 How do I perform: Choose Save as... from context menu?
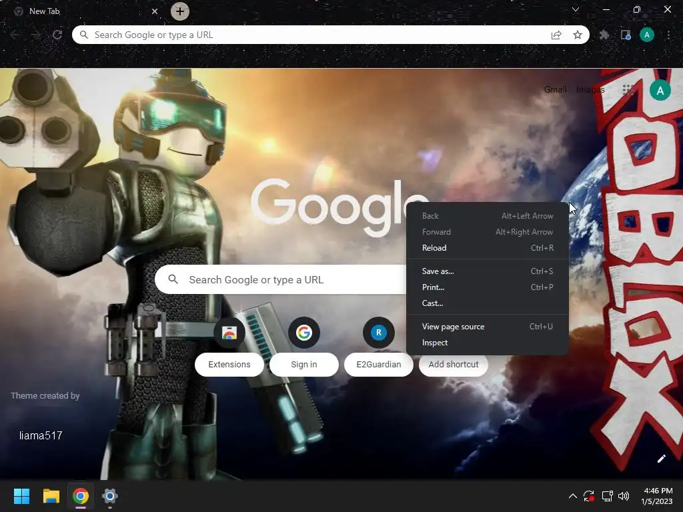(488, 271)
